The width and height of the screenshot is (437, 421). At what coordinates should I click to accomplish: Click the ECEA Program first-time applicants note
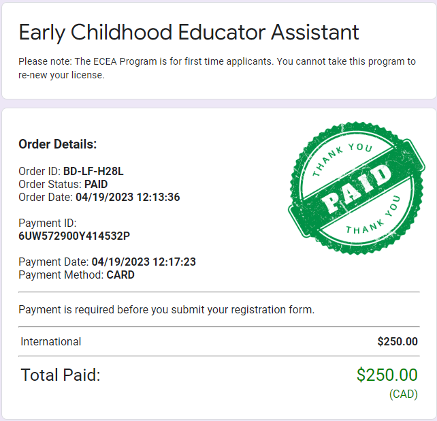[216, 67]
